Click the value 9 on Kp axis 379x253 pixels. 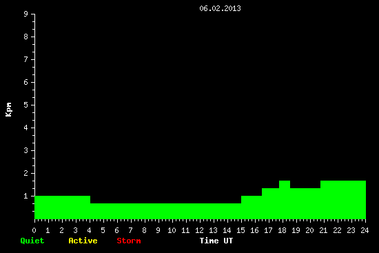click(x=25, y=14)
